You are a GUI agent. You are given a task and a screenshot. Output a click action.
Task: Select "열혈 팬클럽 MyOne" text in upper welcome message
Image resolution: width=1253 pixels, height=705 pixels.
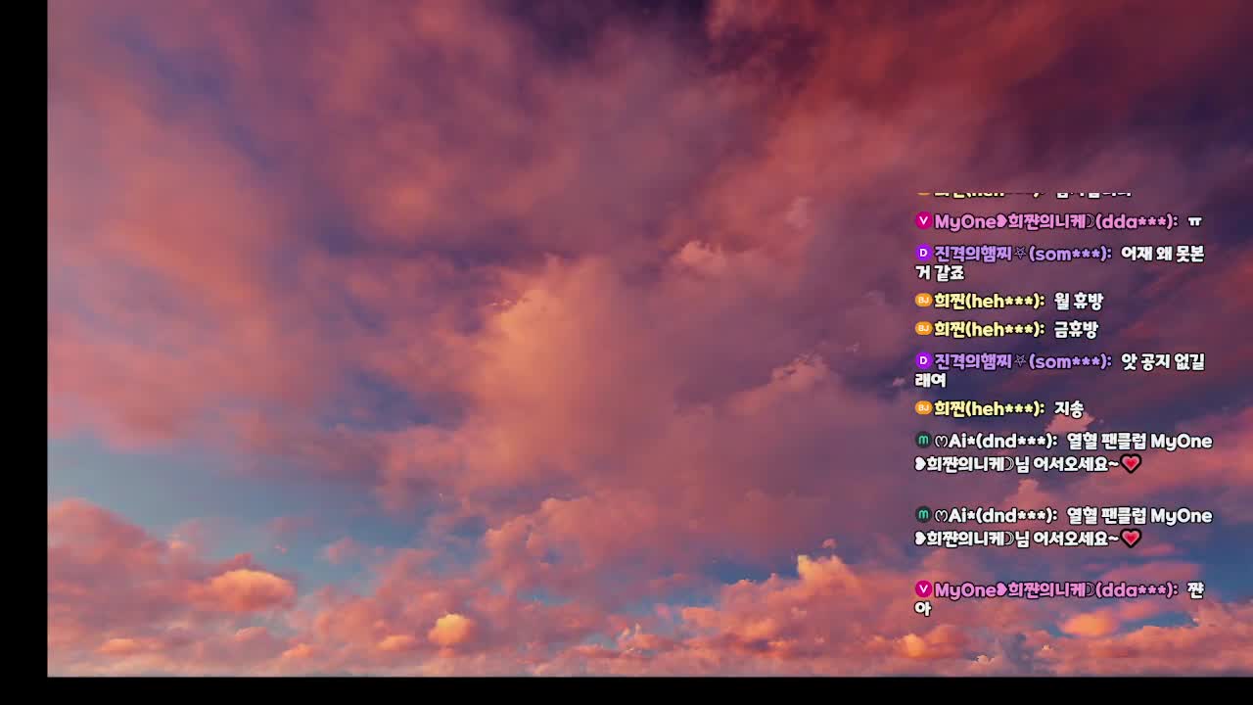pyautogui.click(x=1139, y=442)
